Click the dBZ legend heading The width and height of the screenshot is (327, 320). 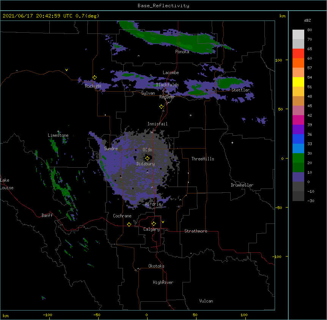pyautogui.click(x=307, y=21)
